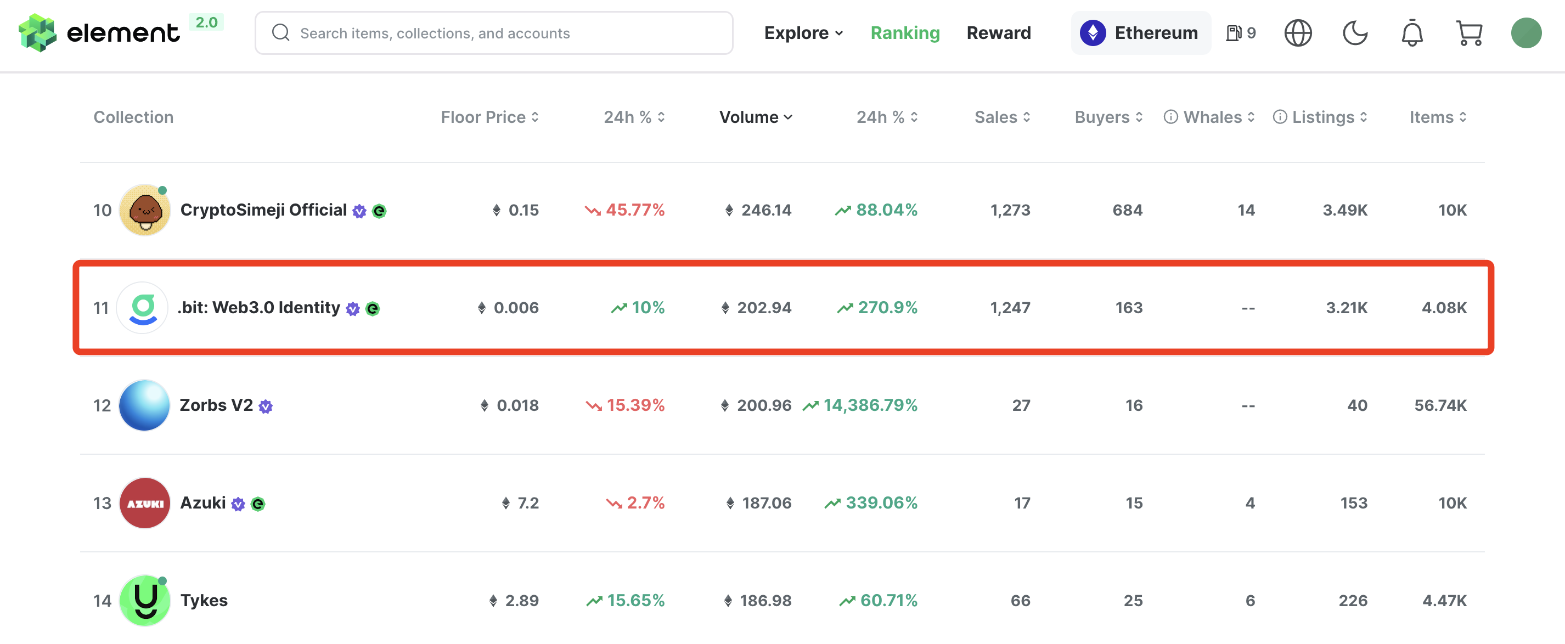Click the Ethereum chain logo icon

click(1093, 33)
